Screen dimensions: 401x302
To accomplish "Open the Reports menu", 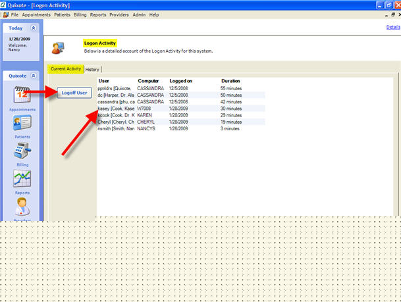I will click(x=98, y=15).
